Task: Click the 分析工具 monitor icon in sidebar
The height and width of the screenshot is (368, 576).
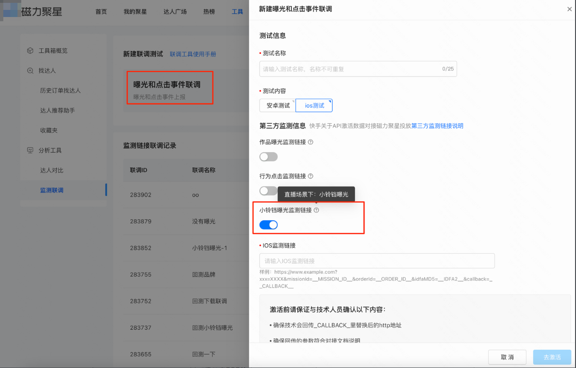Action: (30, 150)
